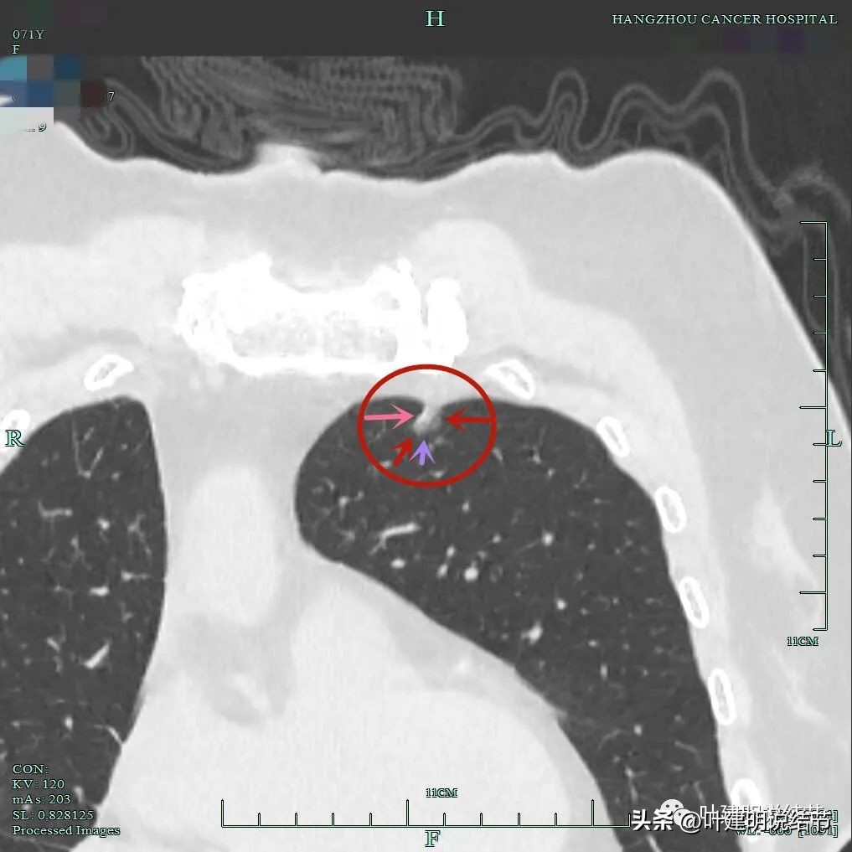852x852 pixels.
Task: Click the F orientation marker at bottom
Action: (432, 837)
